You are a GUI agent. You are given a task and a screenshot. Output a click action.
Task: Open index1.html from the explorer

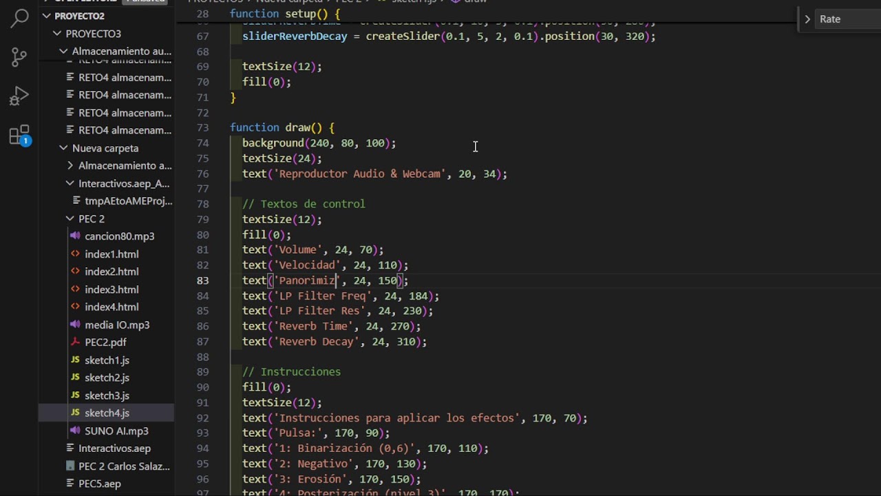point(112,254)
